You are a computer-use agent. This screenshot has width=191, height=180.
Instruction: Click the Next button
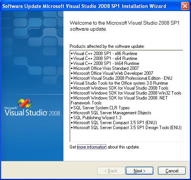click(x=139, y=171)
